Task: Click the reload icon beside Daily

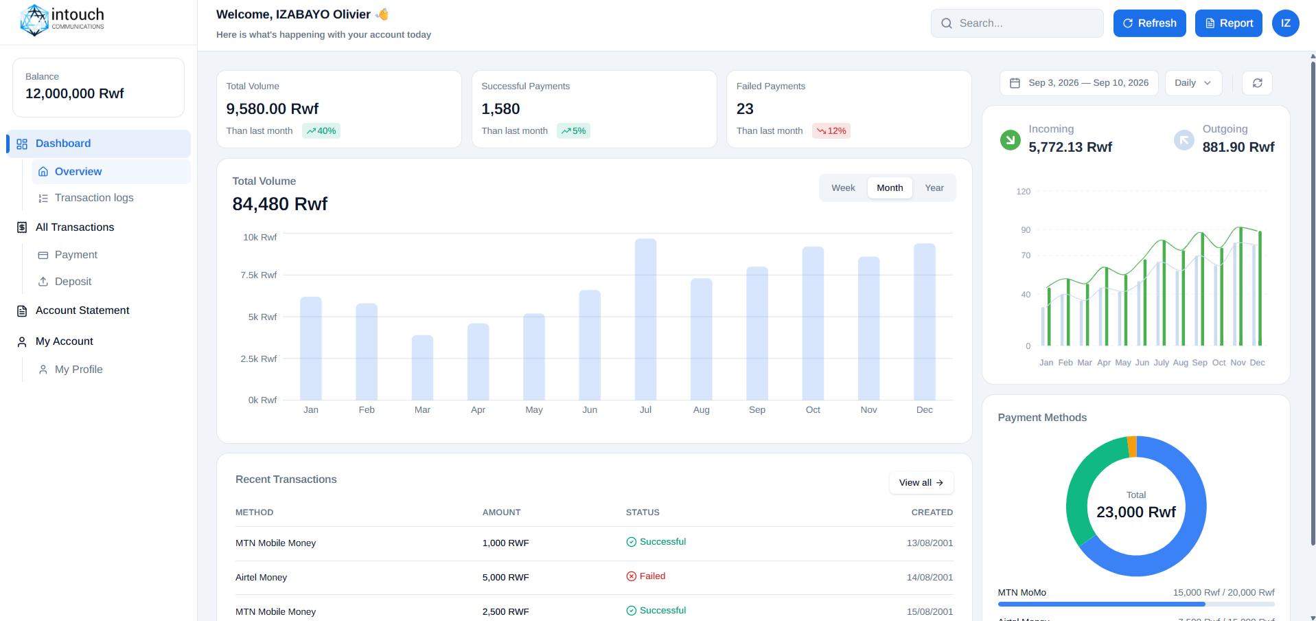Action: (1257, 83)
